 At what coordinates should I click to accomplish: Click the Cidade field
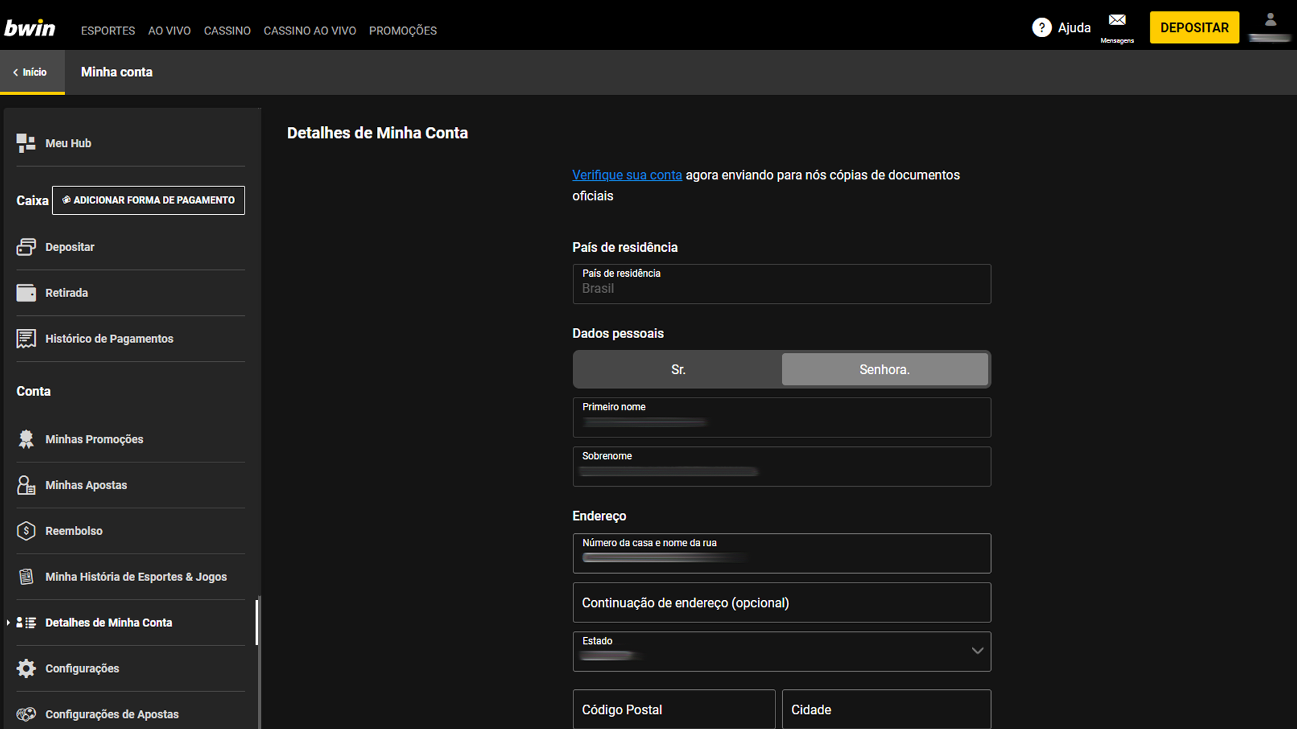[886, 709]
